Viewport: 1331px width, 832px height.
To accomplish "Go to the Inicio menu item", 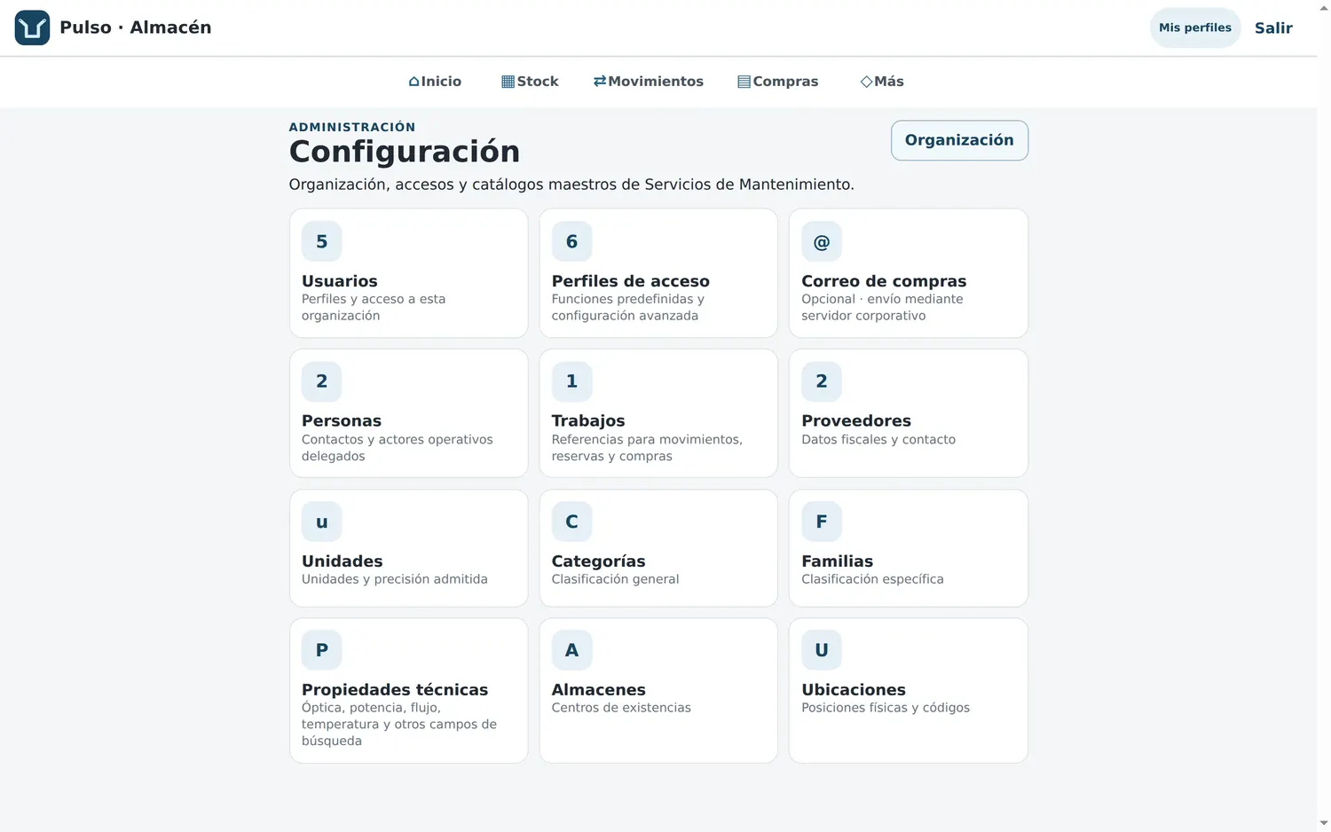I will point(435,82).
